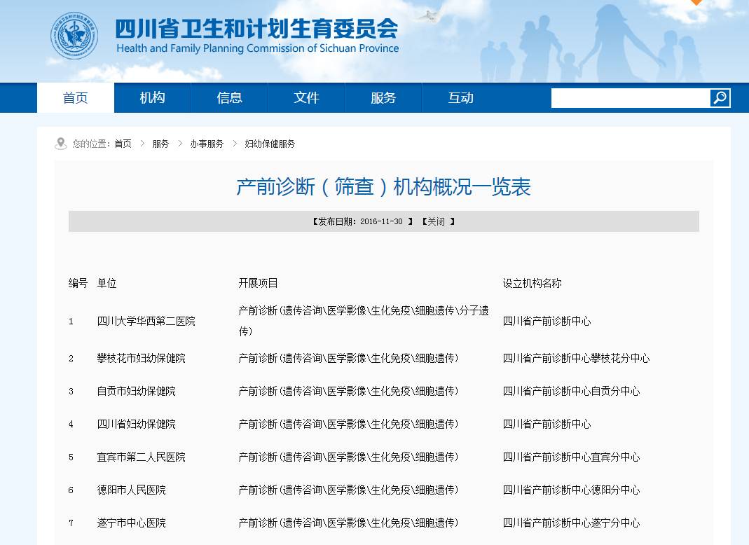Click the search magnifier icon
The image size is (749, 545).
[x=720, y=98]
